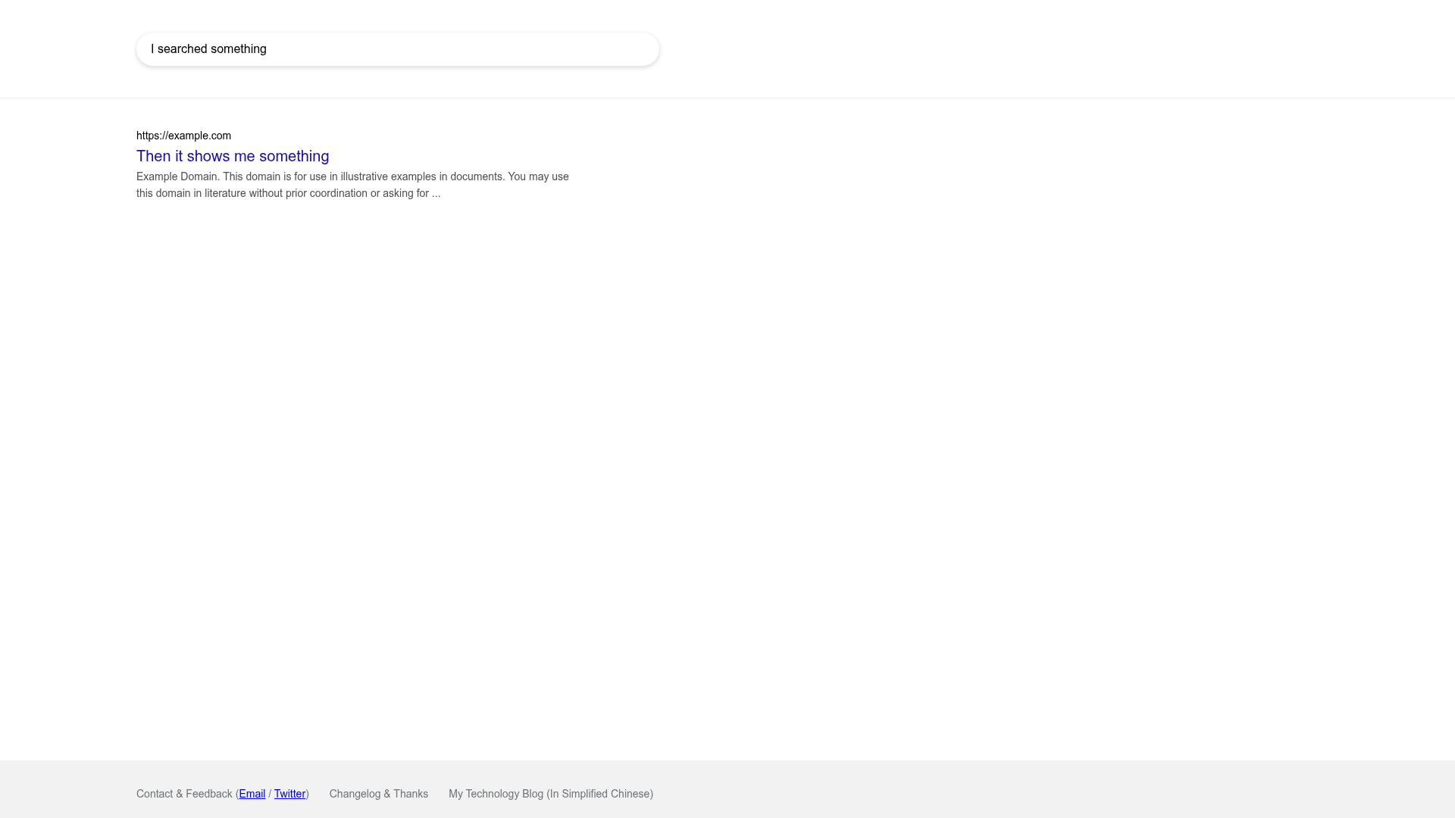Open the 'Then it shows me something' result
Image resolution: width=1455 pixels, height=818 pixels.
(233, 156)
